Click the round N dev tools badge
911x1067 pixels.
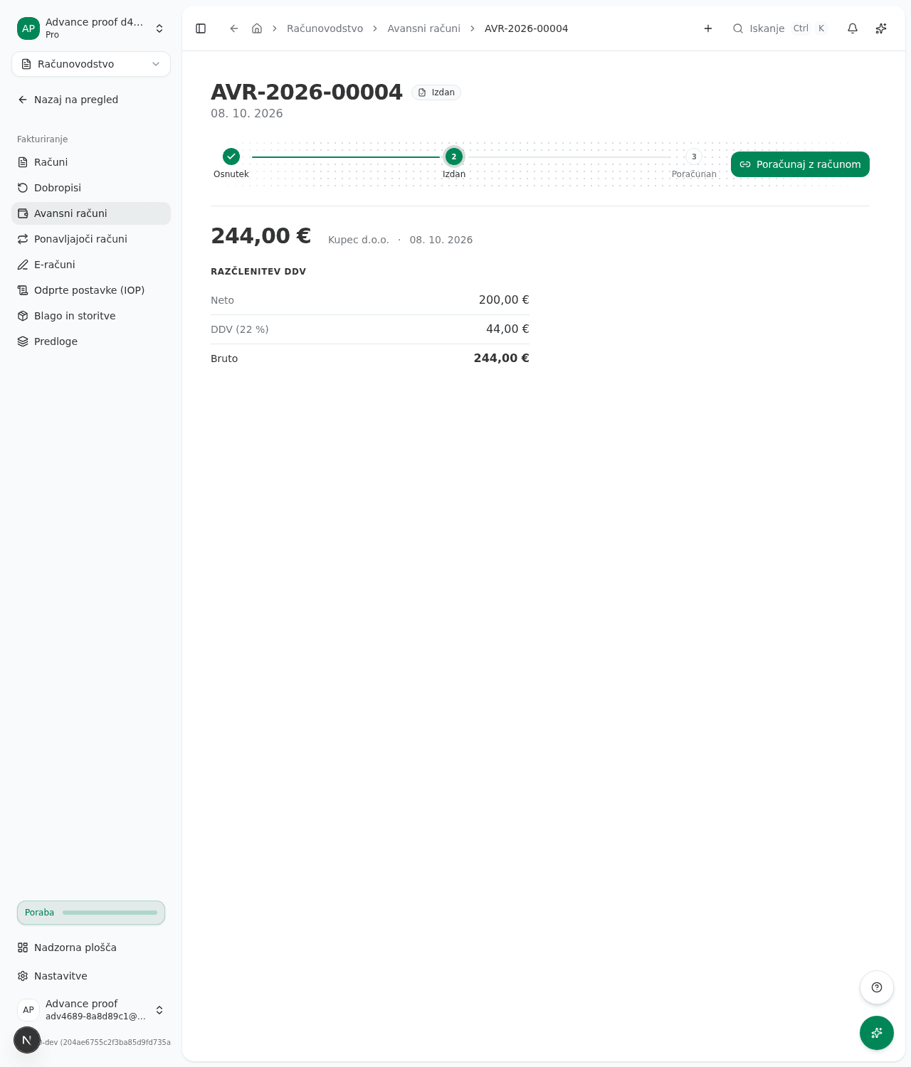tap(27, 1040)
